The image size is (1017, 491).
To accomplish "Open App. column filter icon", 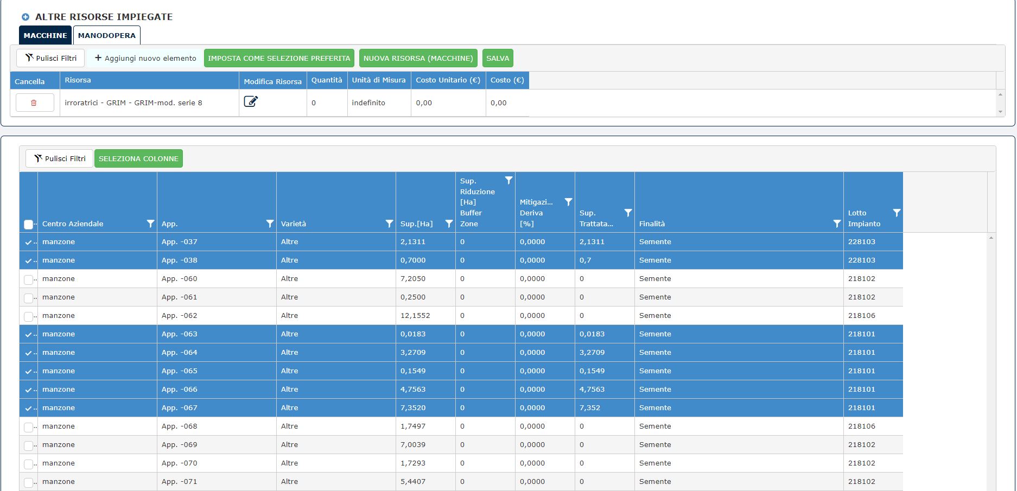I will click(270, 224).
